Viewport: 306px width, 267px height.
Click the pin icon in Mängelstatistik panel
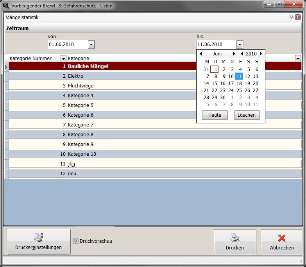[291, 17]
